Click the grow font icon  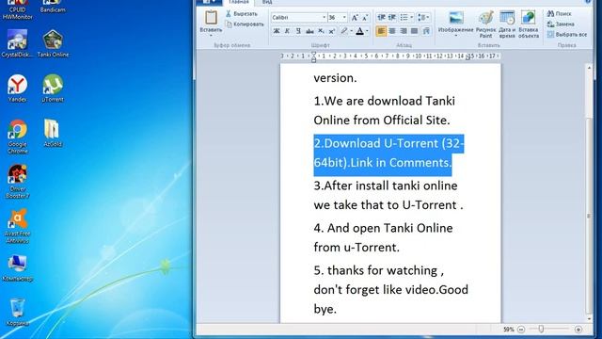coord(356,17)
